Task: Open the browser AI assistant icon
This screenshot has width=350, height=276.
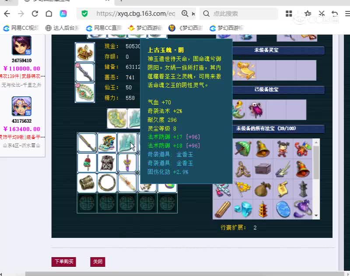Action: point(63,14)
